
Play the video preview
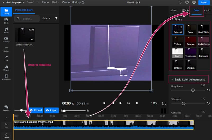(x=121, y=103)
